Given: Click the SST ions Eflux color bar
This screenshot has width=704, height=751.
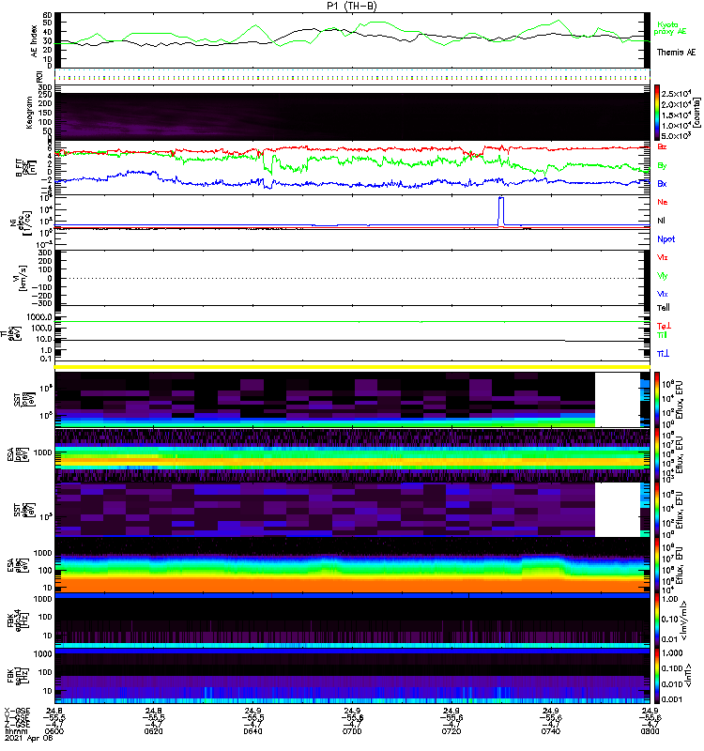Looking at the screenshot, I should 658,399.
